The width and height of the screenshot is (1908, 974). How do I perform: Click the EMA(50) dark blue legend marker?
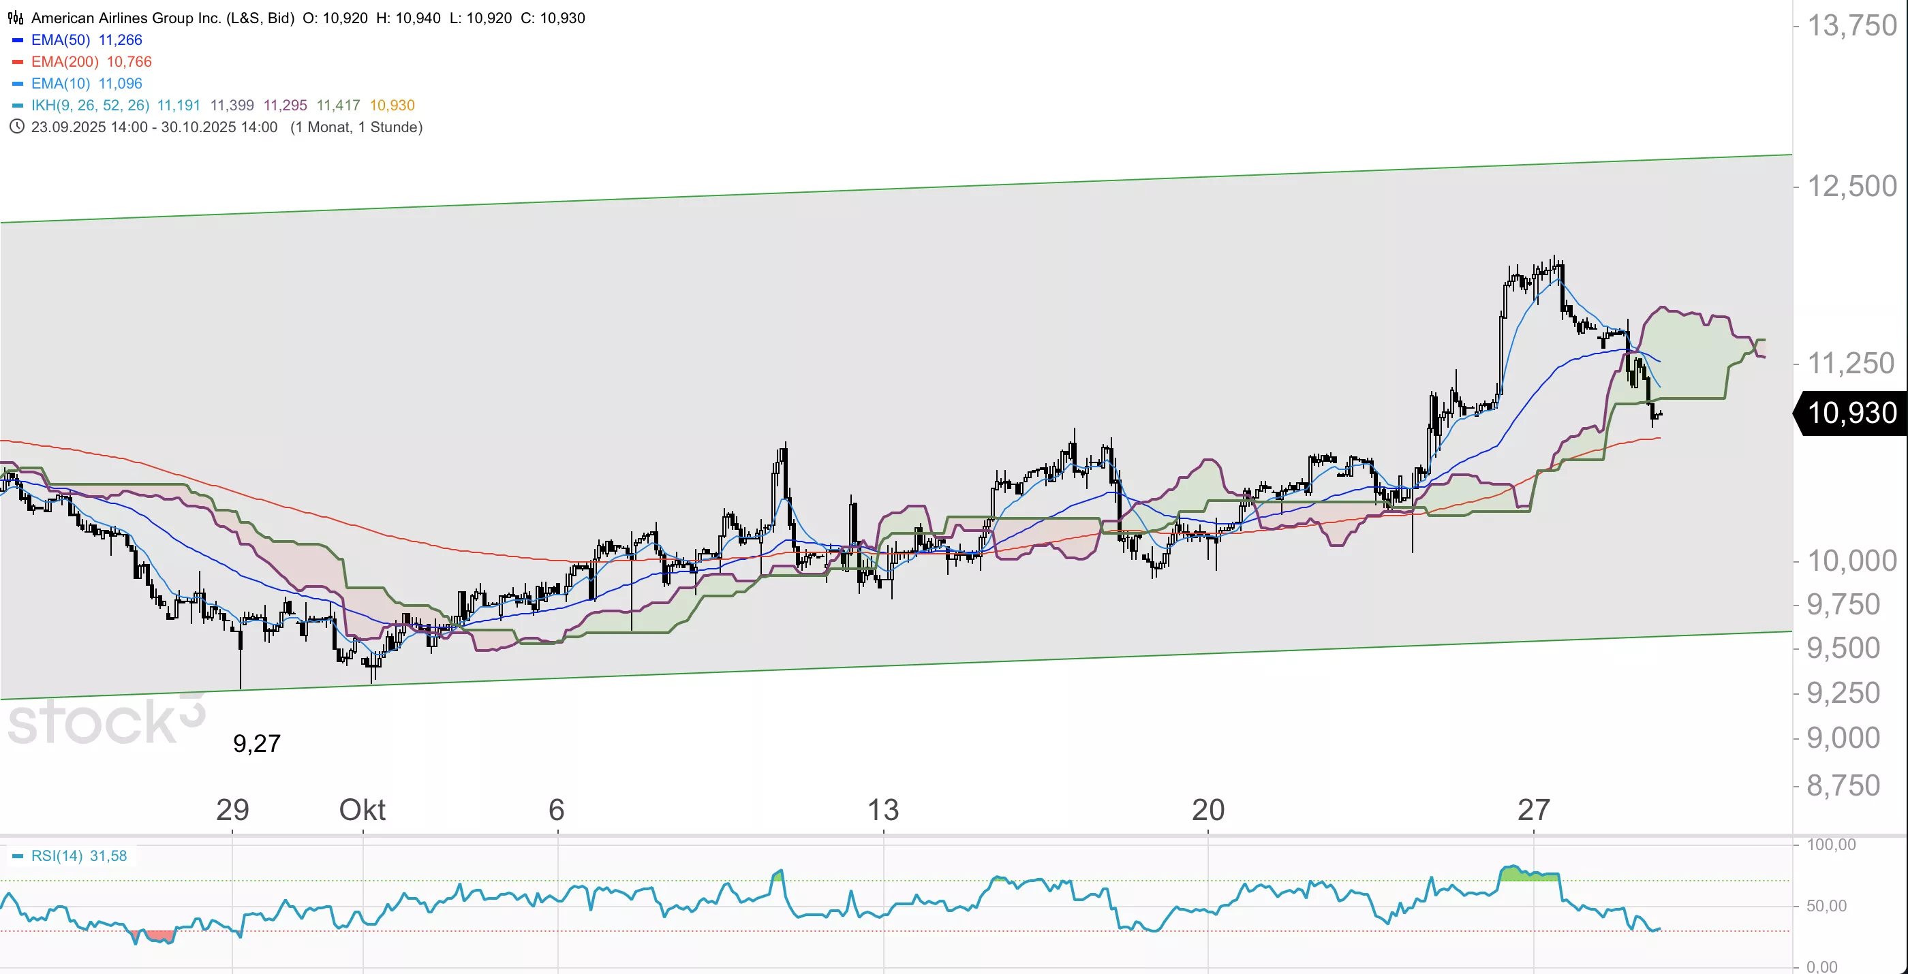(x=18, y=40)
